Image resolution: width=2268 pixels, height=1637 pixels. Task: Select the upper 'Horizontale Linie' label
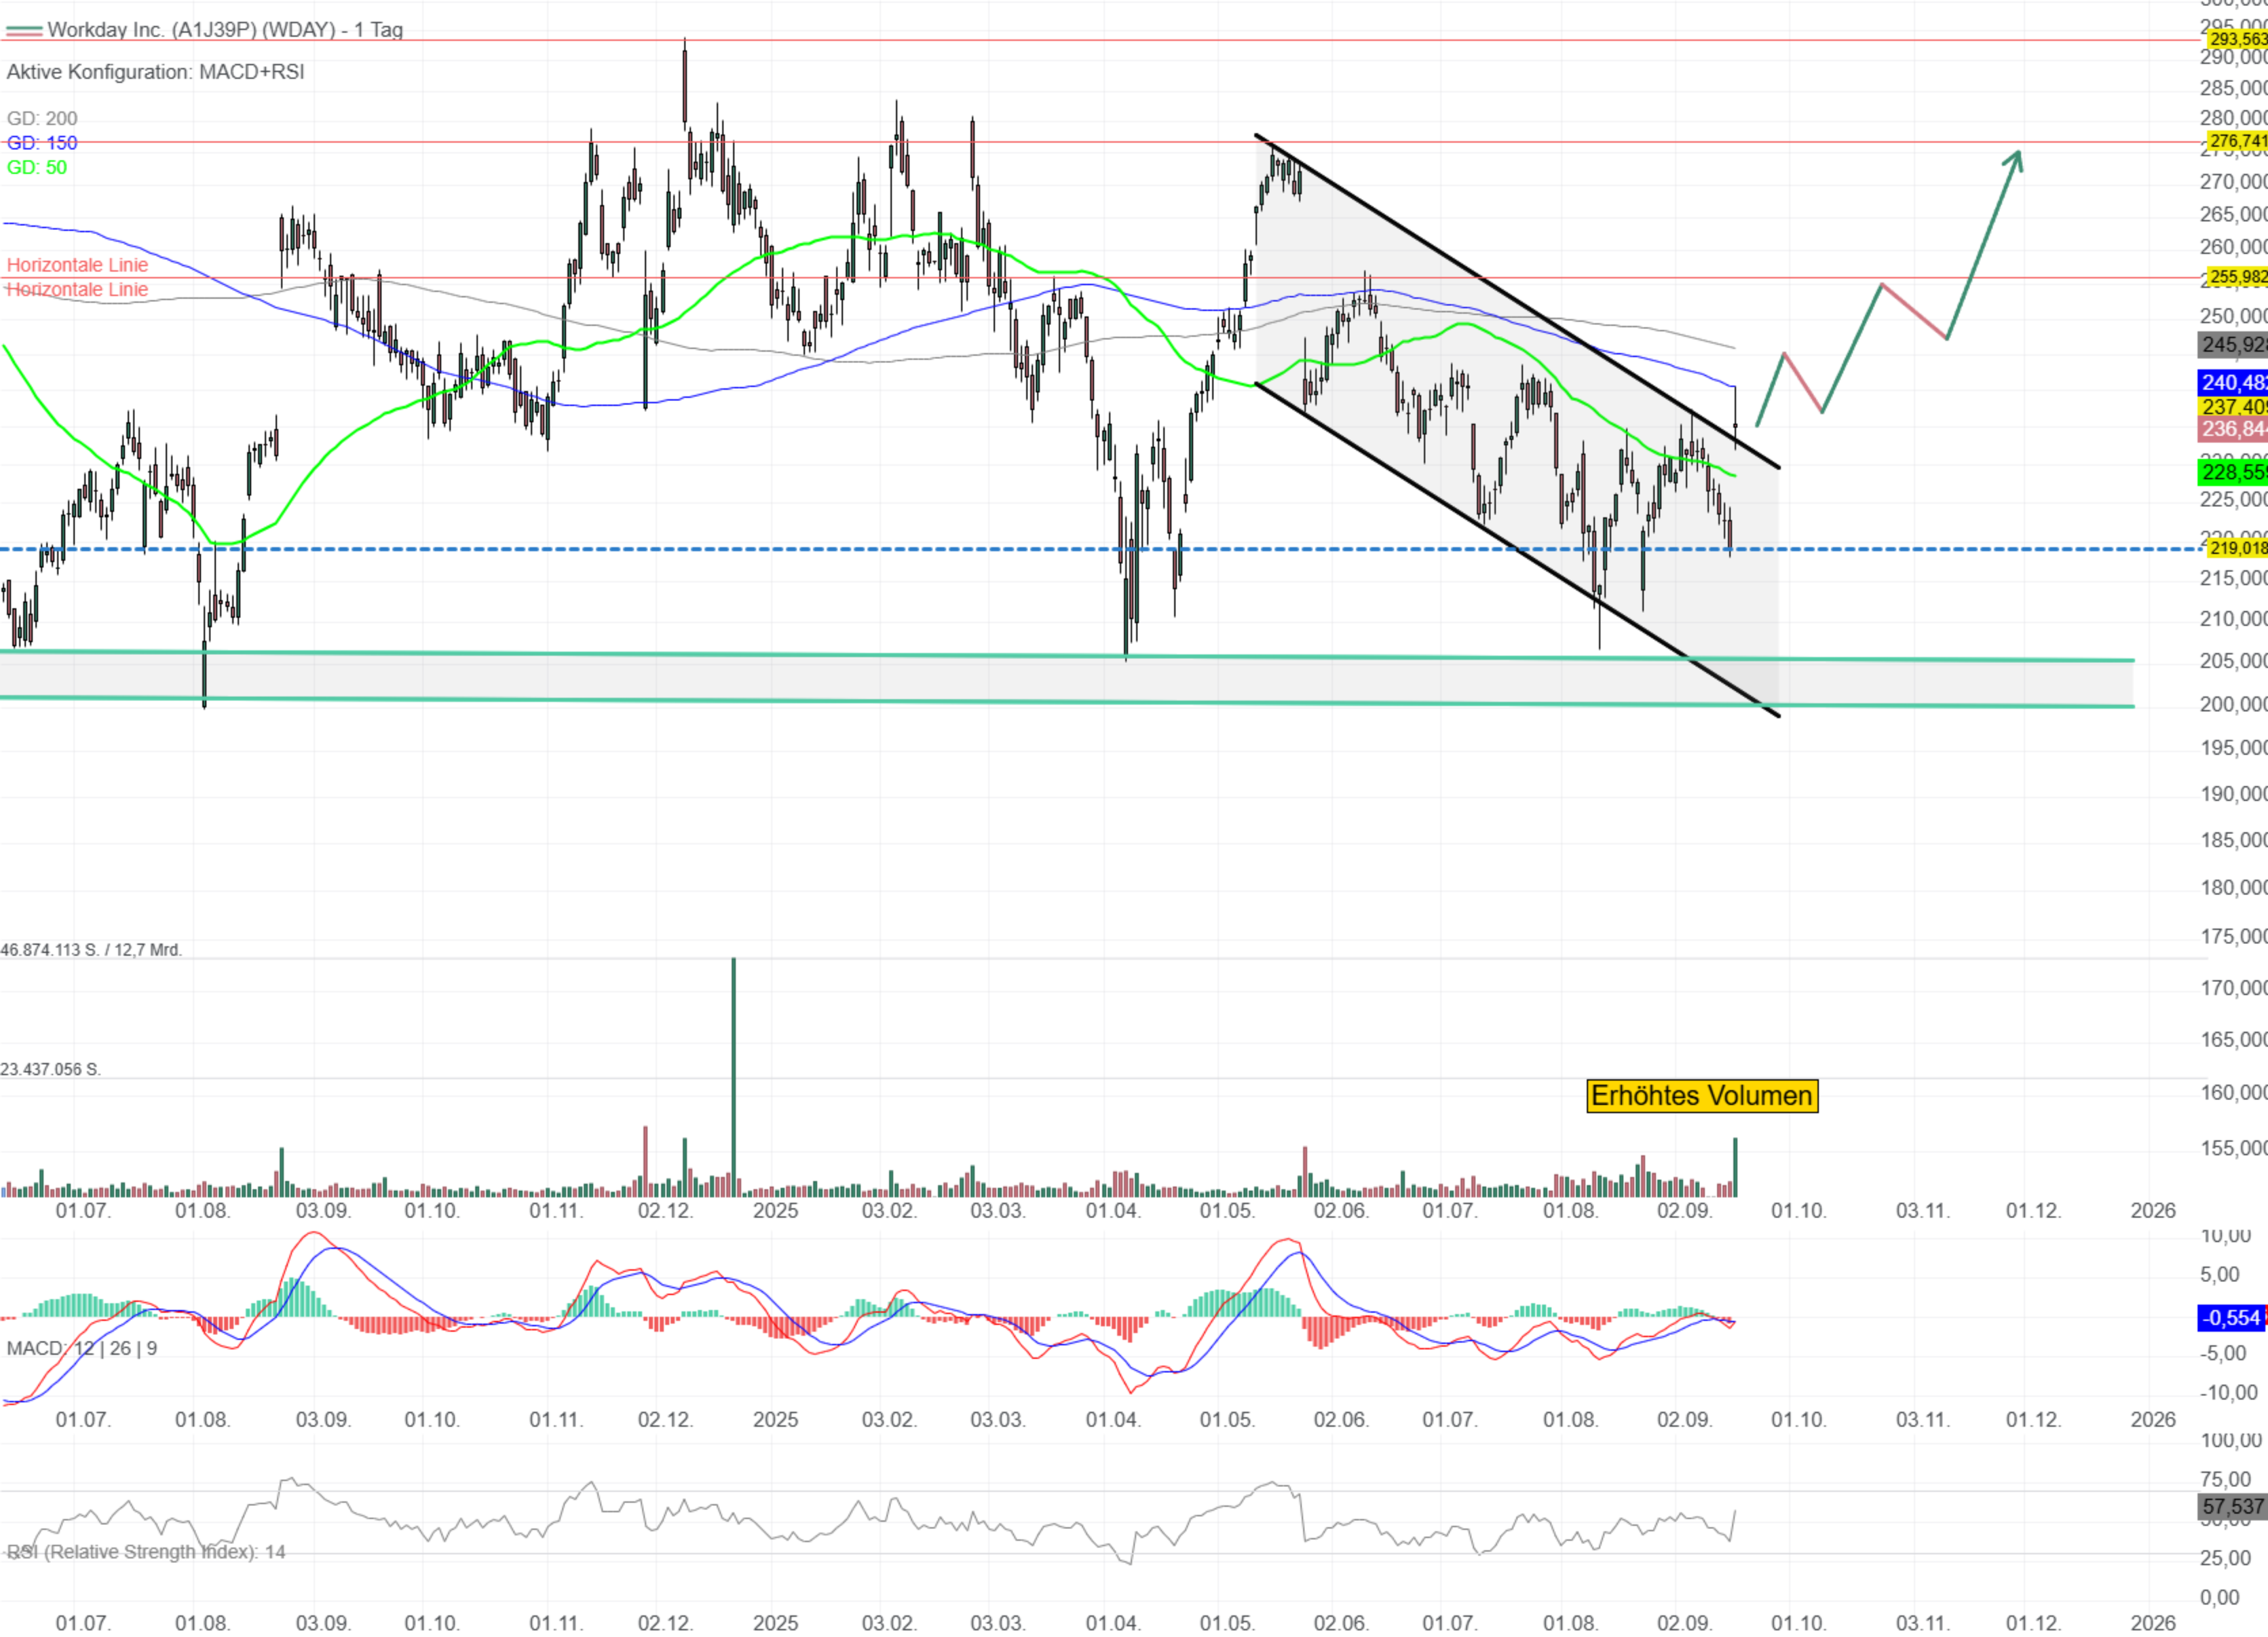77,265
